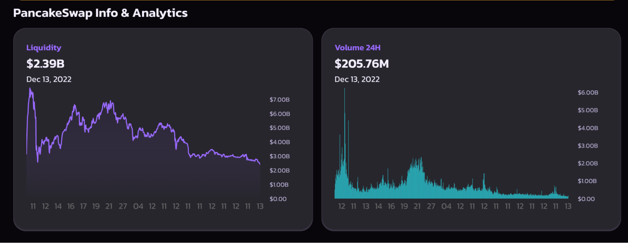Click the latest point ending the Liquidity line
Image resolution: width=628 pixels, height=243 pixels.
(259, 163)
